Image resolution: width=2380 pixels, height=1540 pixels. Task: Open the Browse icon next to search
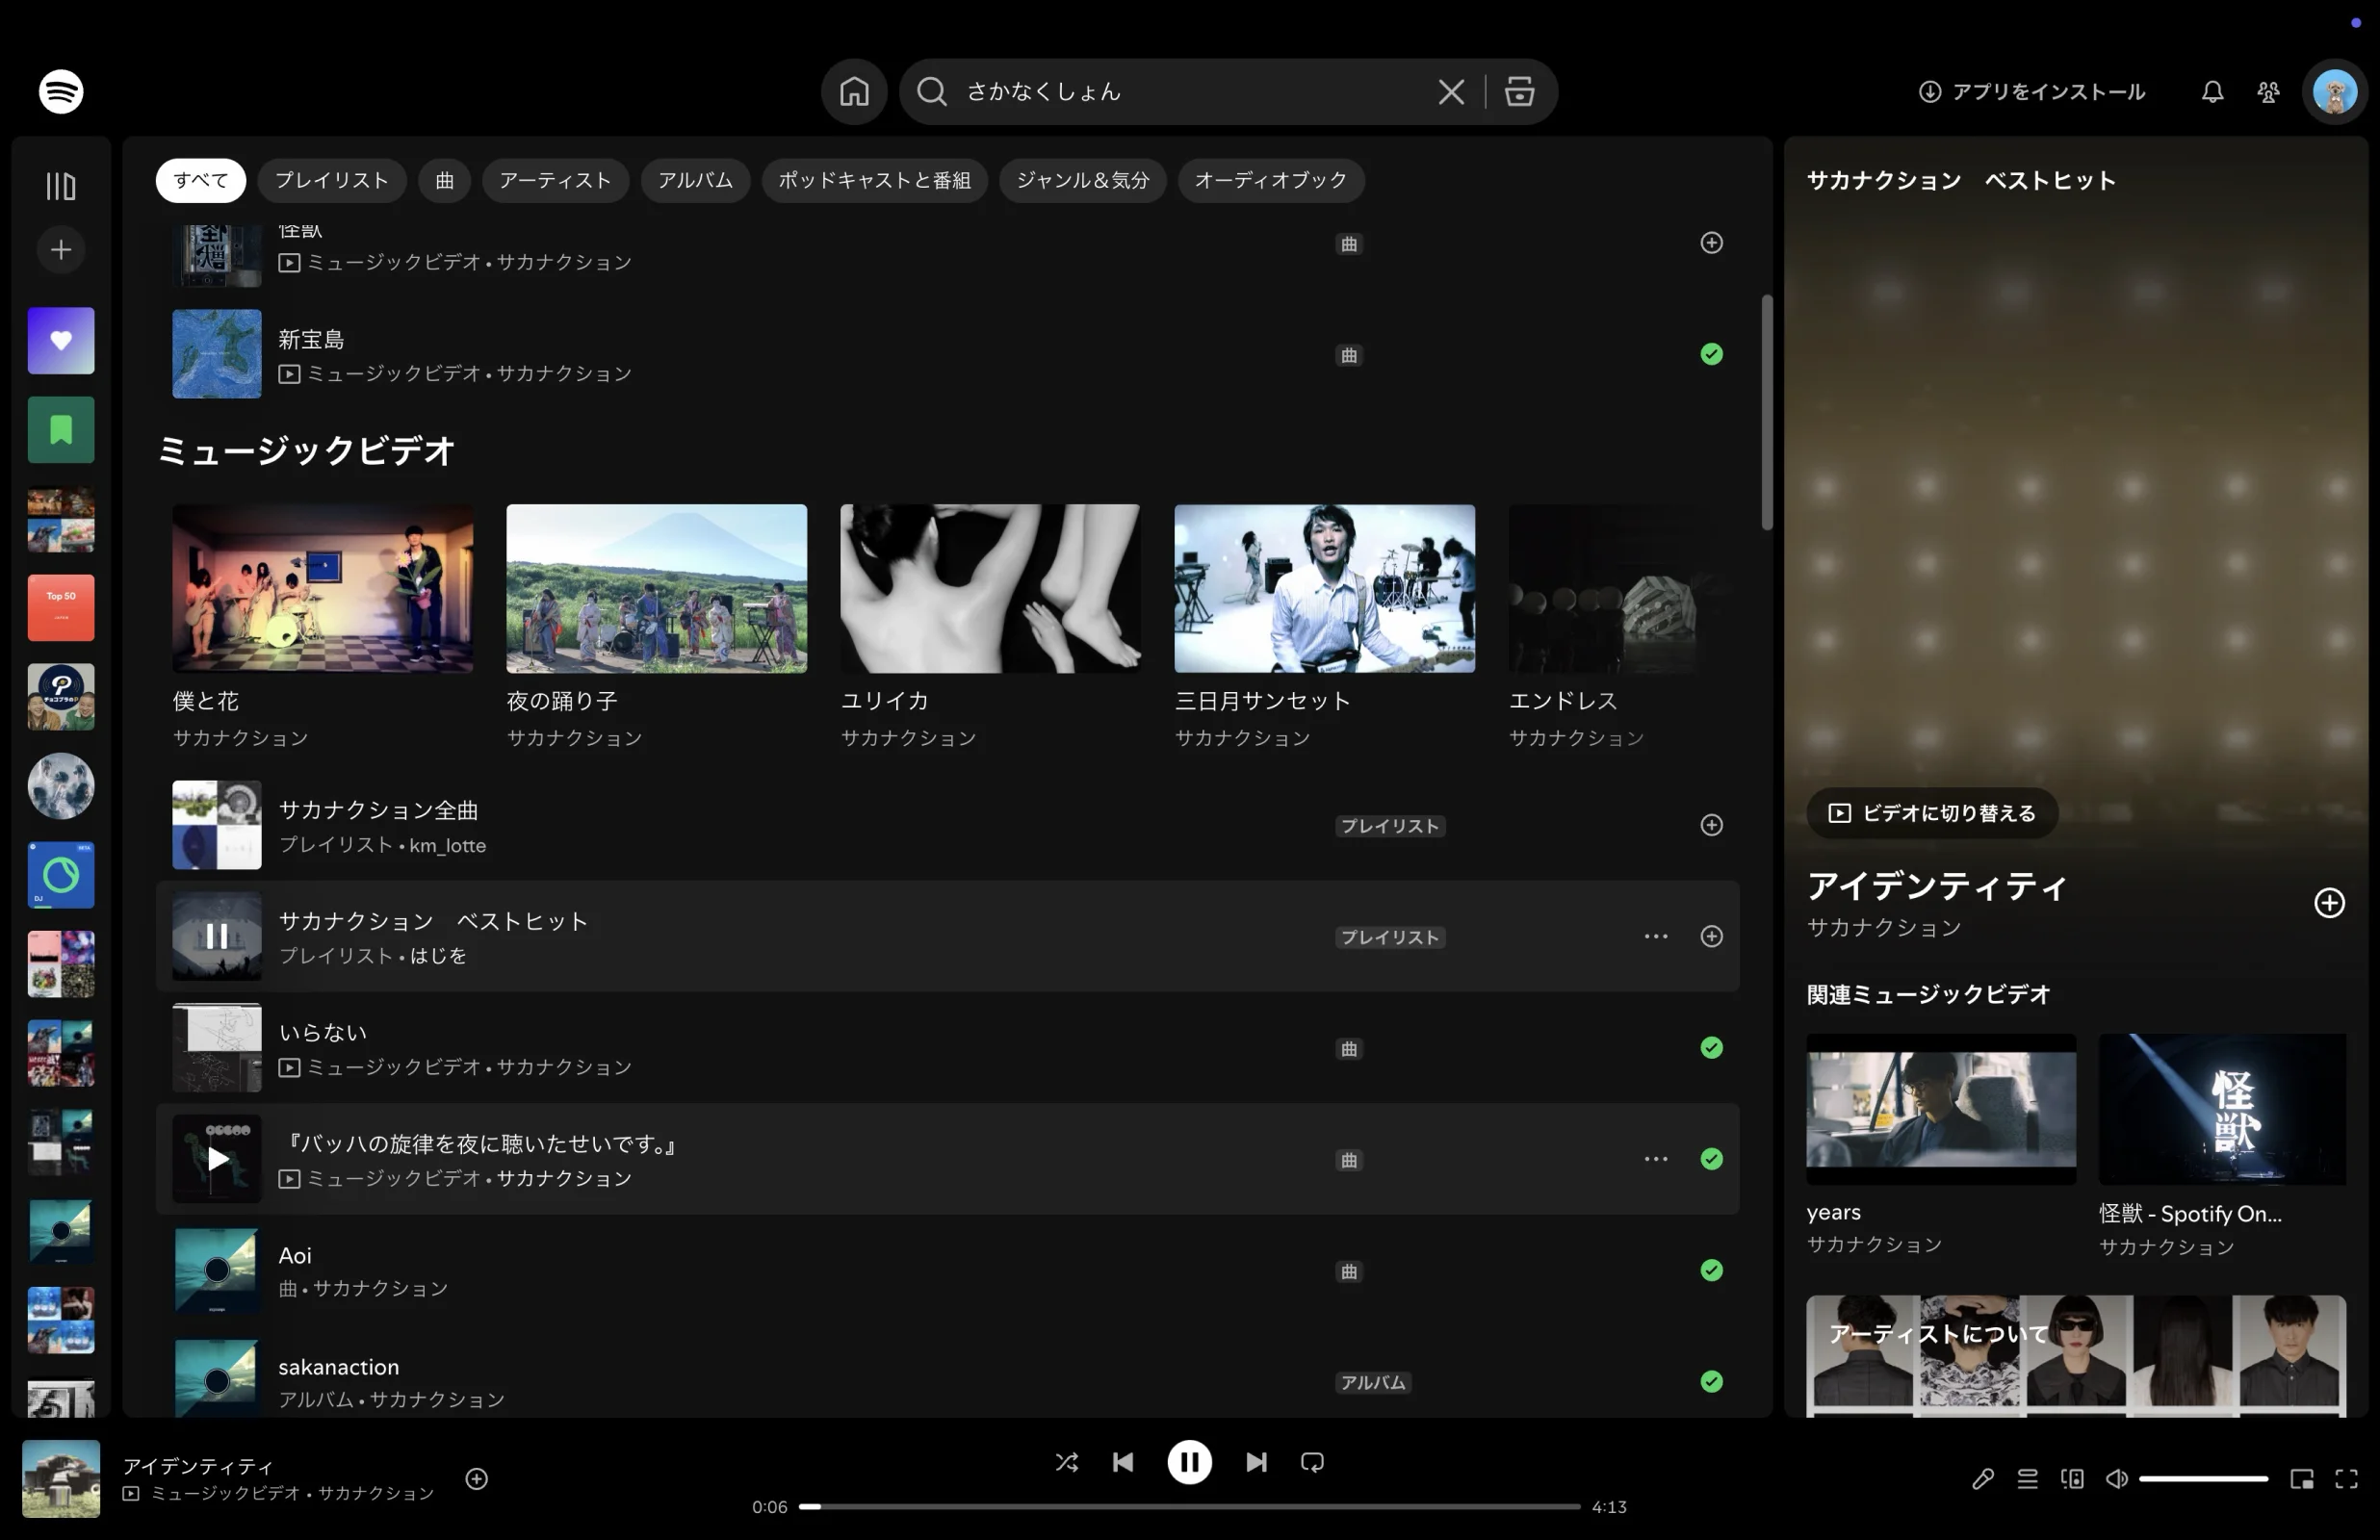click(x=1519, y=91)
